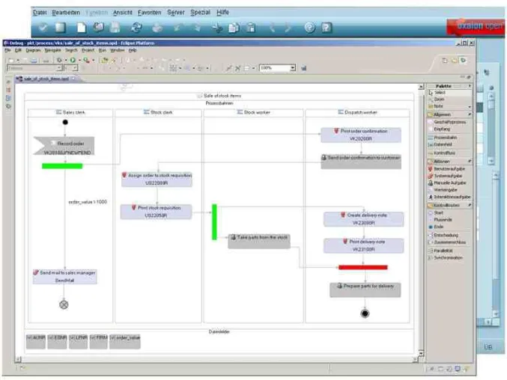Viewport: 507px width, 380px height.
Task: Click the external tools run icon
Action: click(x=86, y=60)
